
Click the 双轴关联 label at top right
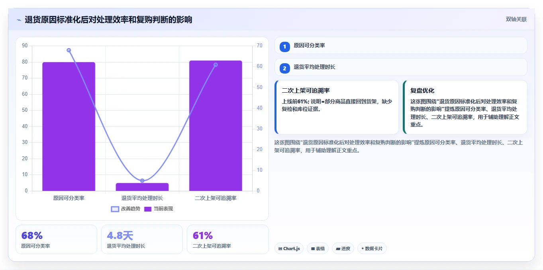(516, 19)
